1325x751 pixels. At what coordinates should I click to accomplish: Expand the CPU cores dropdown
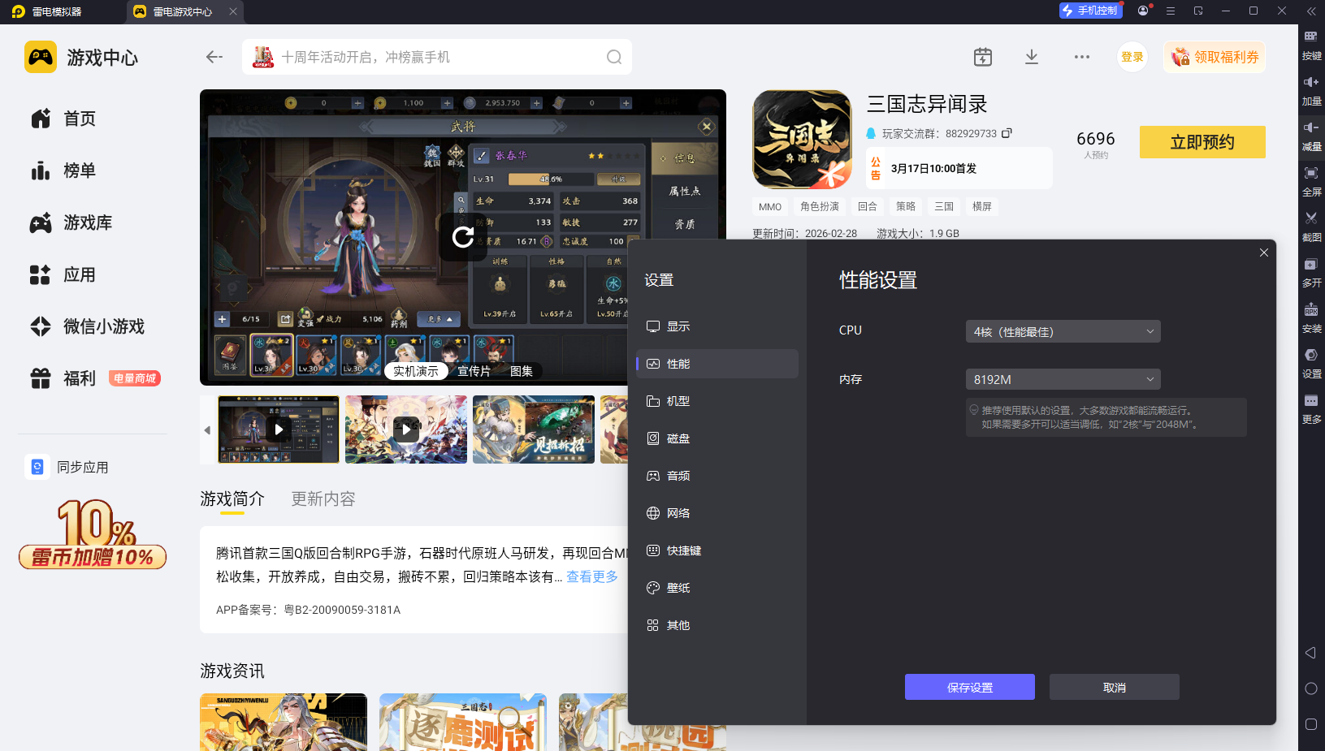tap(1063, 331)
